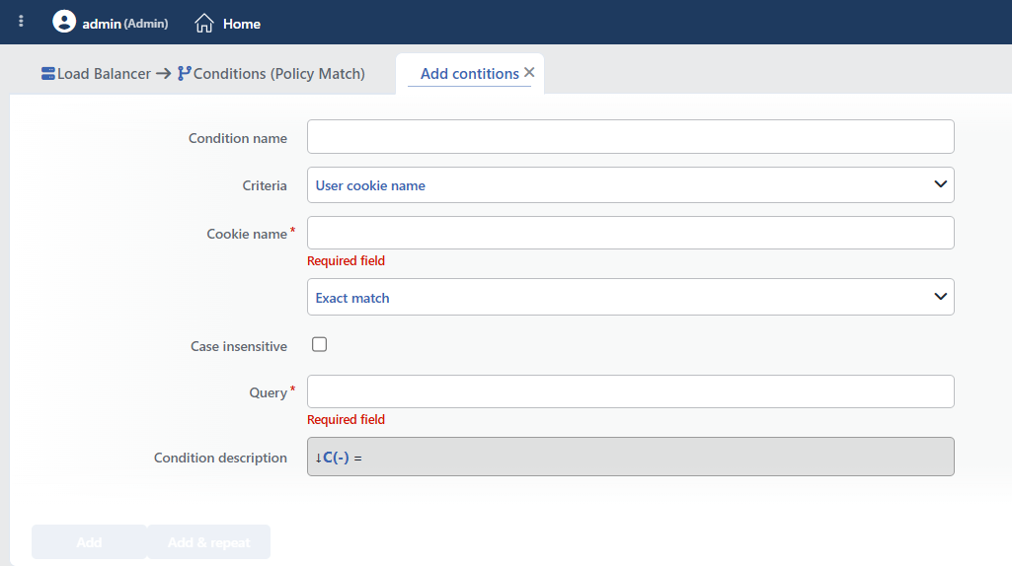Click the Case insensitive label
Screen dimensions: 1012x566
click(239, 346)
